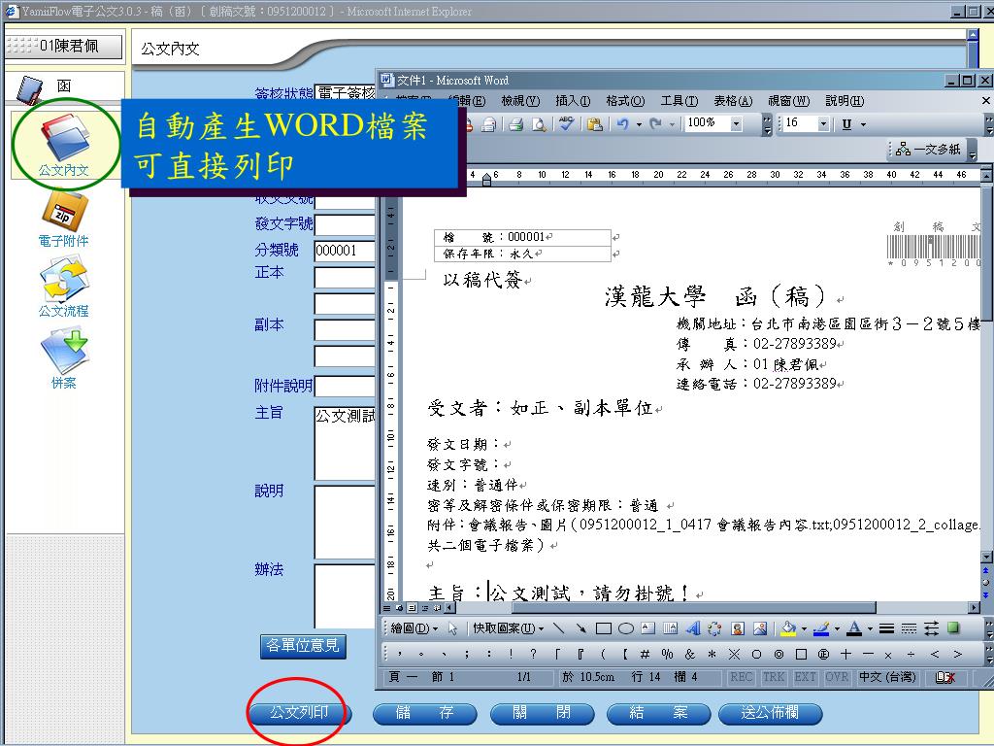Select the Rectangle drawing tool
The height and width of the screenshot is (746, 994).
pos(604,628)
